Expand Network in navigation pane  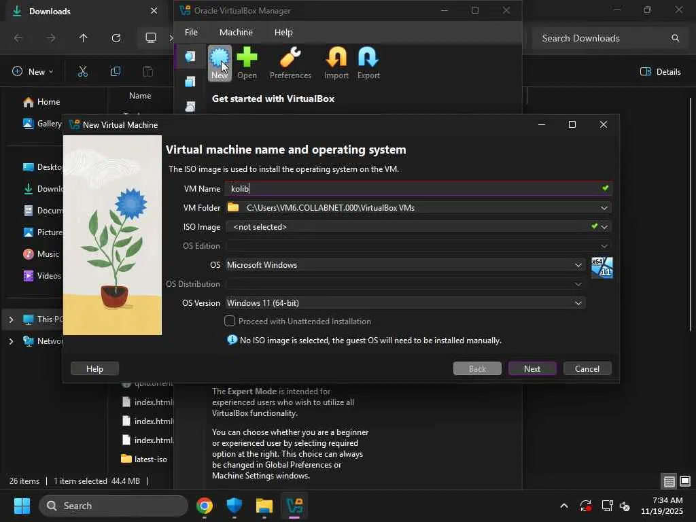pos(11,341)
